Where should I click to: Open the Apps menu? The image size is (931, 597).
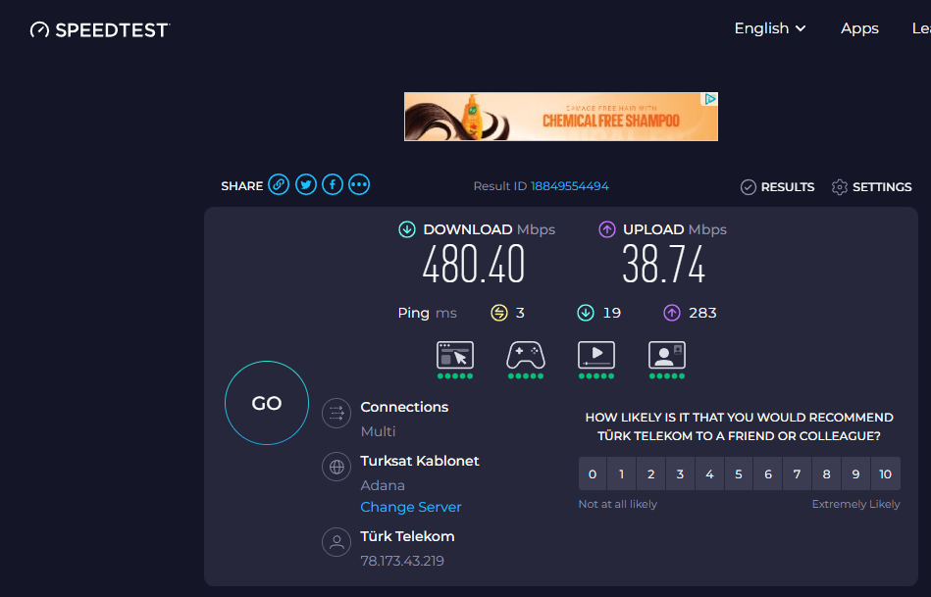tap(859, 28)
